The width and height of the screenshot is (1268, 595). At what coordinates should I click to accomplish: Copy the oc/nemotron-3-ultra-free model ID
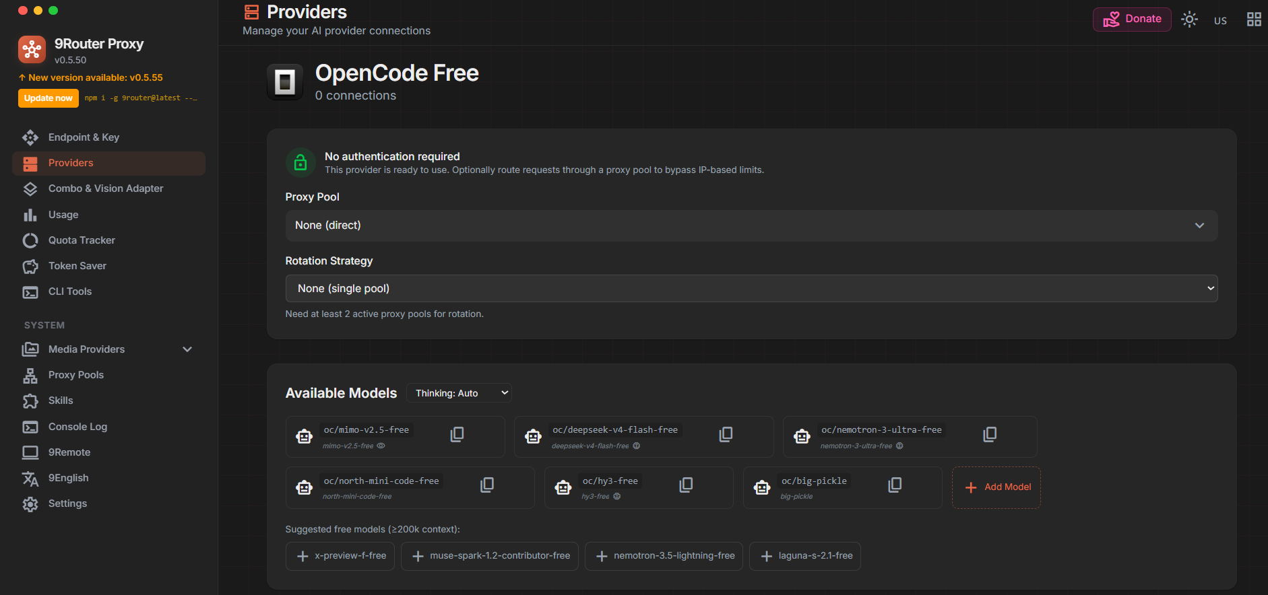[990, 435]
